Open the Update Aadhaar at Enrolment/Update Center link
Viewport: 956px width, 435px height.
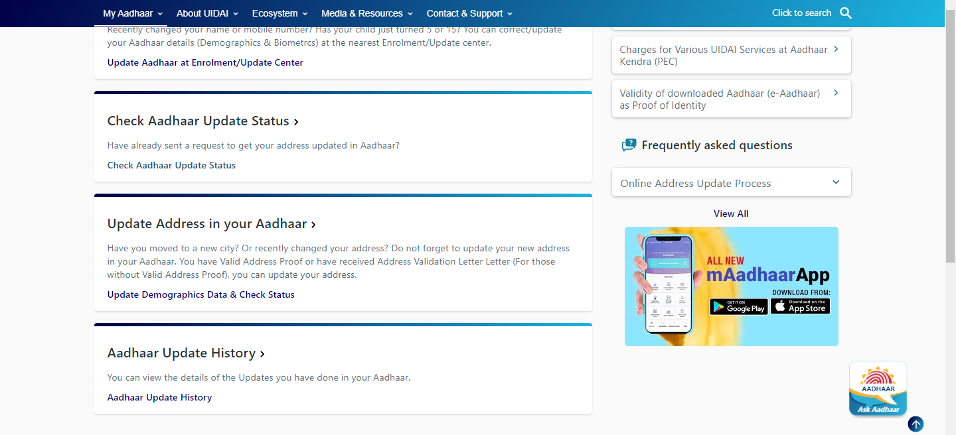click(205, 62)
